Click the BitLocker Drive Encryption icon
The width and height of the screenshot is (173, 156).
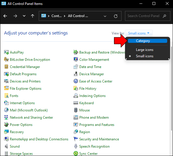point(6,60)
